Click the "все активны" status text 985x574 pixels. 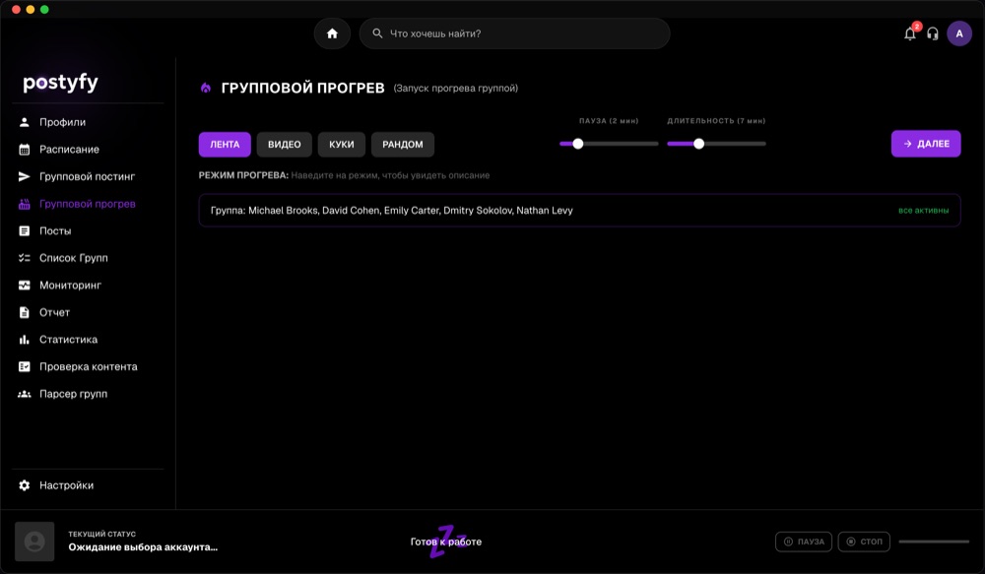coord(924,211)
